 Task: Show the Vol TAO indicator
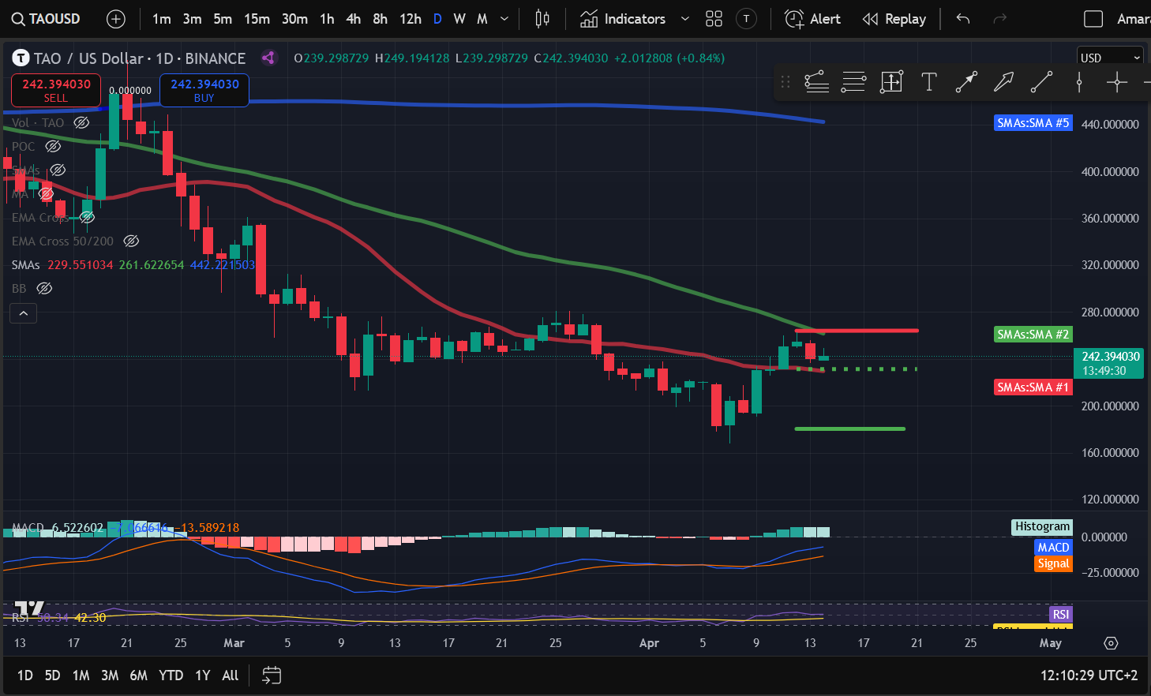coord(81,122)
